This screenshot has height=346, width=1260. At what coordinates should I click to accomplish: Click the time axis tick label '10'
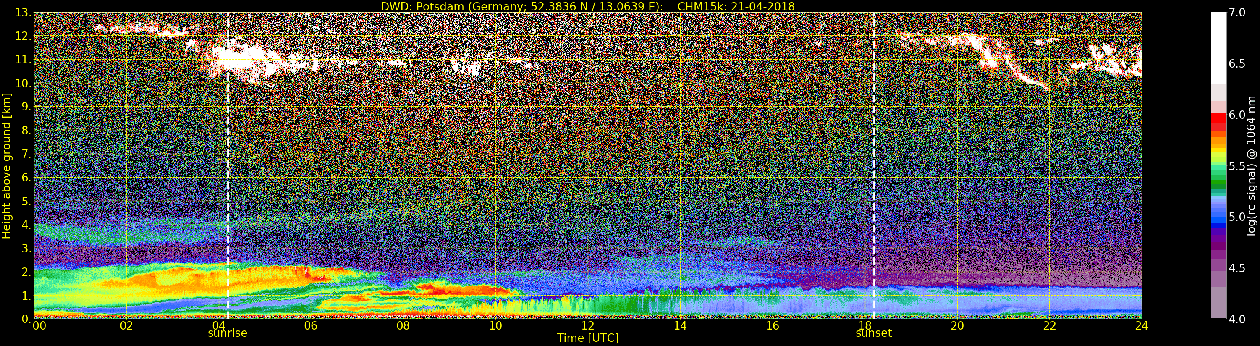pyautogui.click(x=495, y=326)
